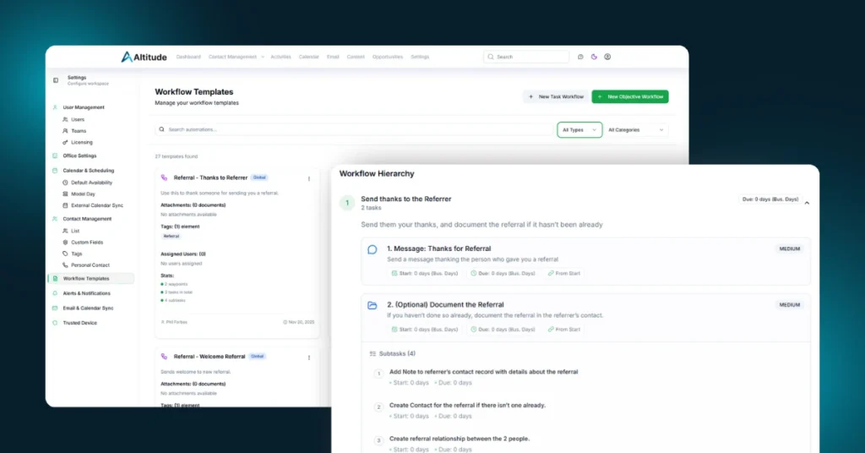This screenshot has height=453, width=865.
Task: Collapse sidebar with the panel icon
Action: coord(56,80)
